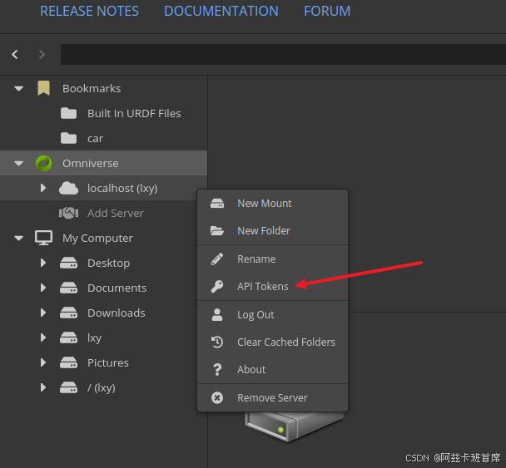Click the Log Out user icon
The width and height of the screenshot is (506, 468).
tap(217, 315)
